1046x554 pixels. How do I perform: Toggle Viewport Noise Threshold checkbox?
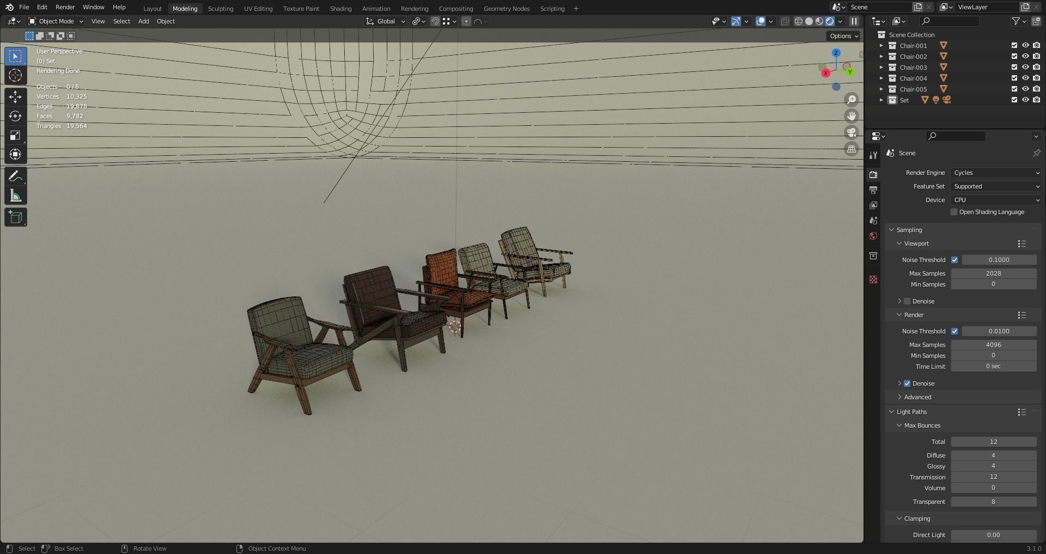(954, 260)
